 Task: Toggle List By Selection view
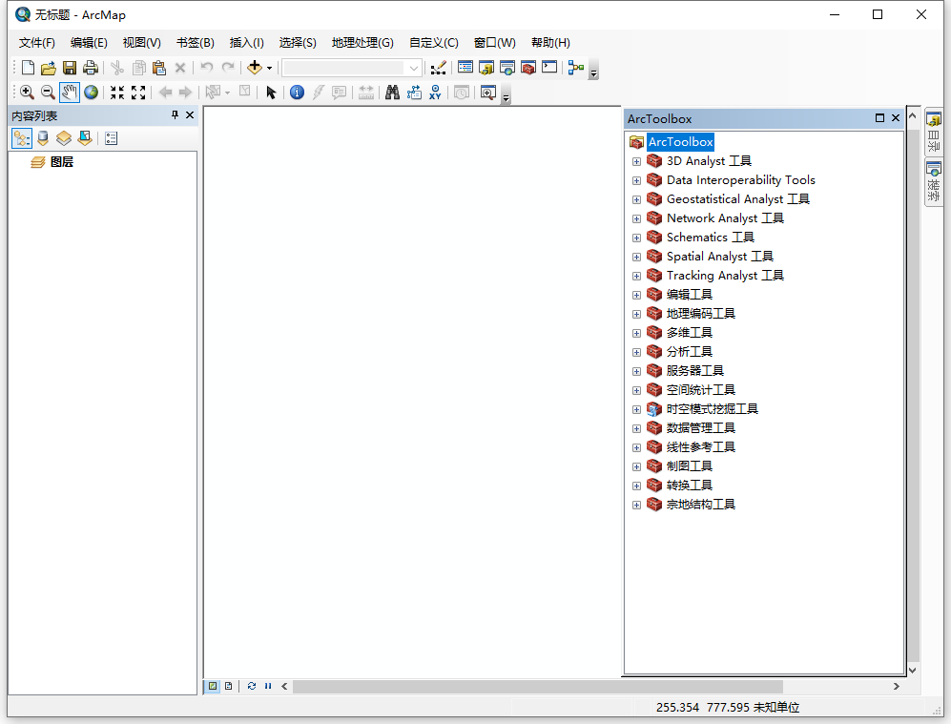tap(85, 139)
